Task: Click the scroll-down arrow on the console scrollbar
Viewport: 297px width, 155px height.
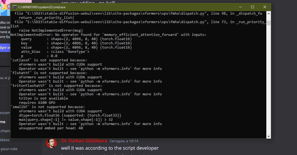Action: [268, 136]
